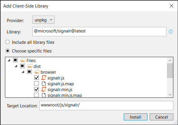Screen dimensions: 178x125
Task: Click the signalr.js.map document icon
Action: point(44,84)
